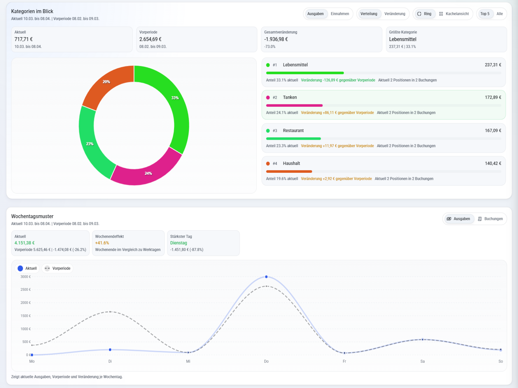Switch to Veränderung view

click(x=394, y=14)
